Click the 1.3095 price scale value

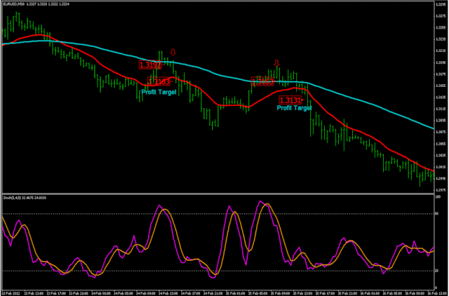click(440, 121)
